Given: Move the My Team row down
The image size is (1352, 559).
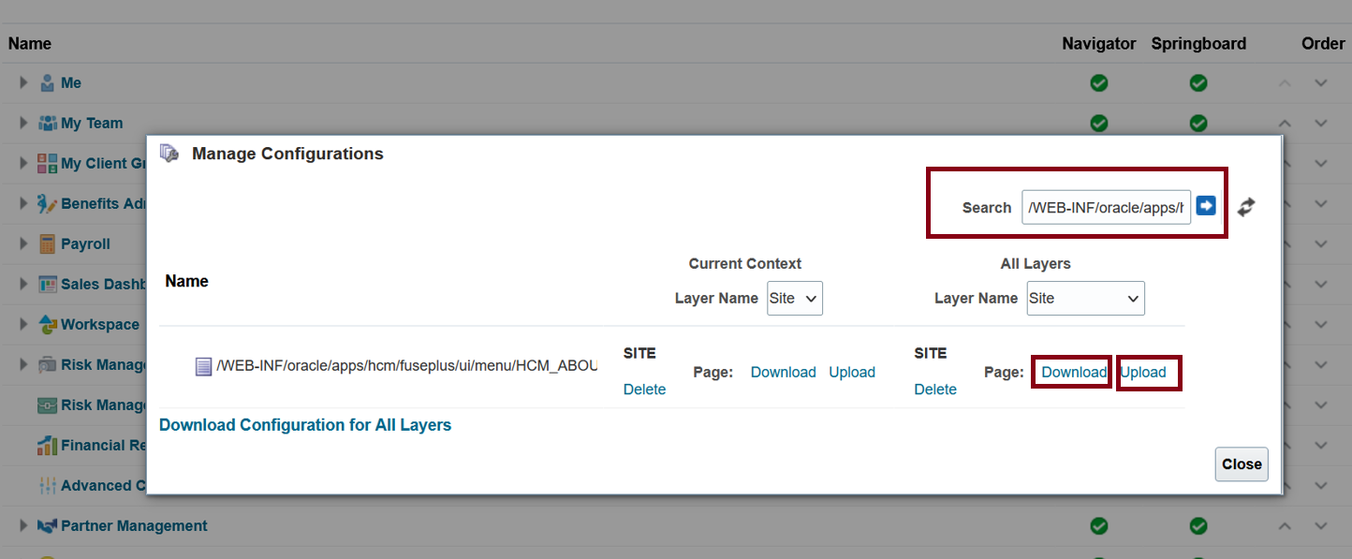Looking at the screenshot, I should (1321, 124).
